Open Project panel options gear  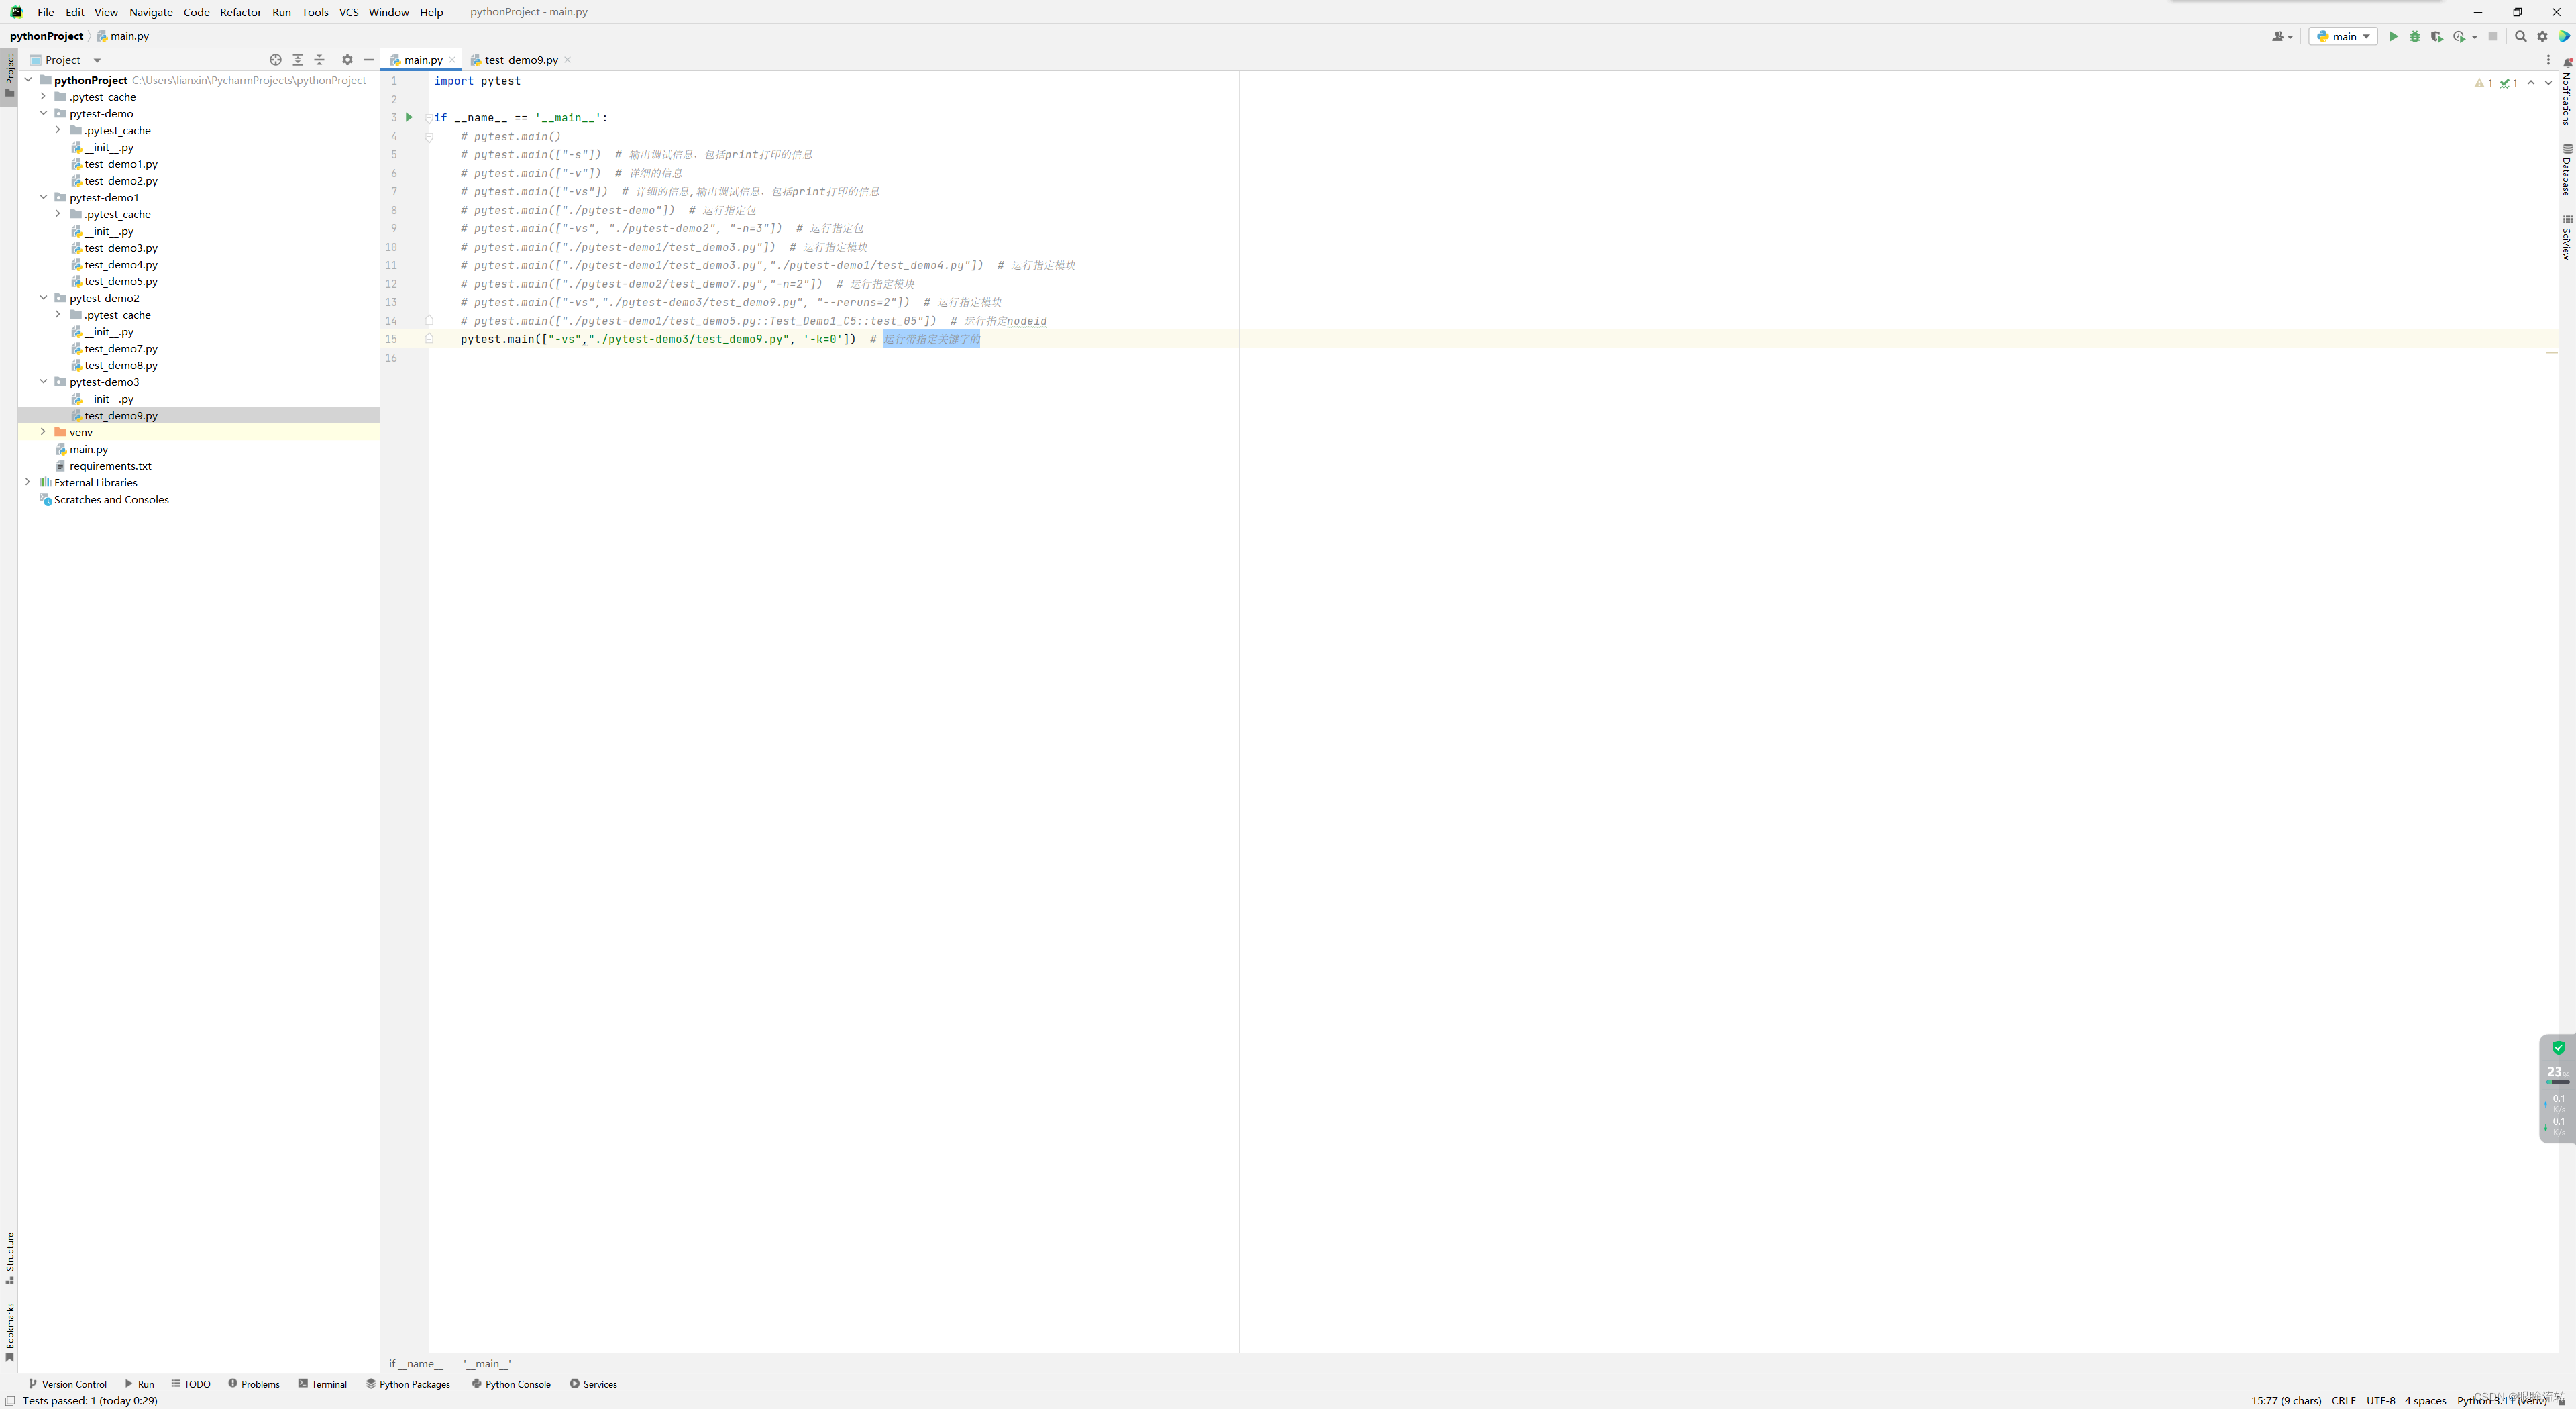click(347, 60)
